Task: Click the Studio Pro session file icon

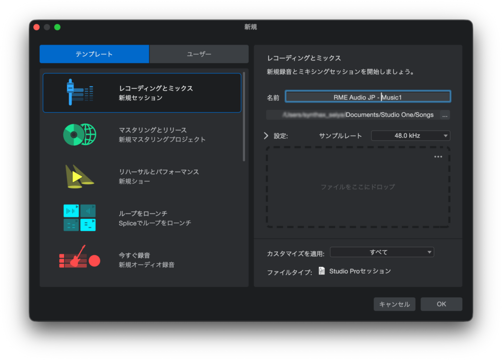Action: pos(322,271)
